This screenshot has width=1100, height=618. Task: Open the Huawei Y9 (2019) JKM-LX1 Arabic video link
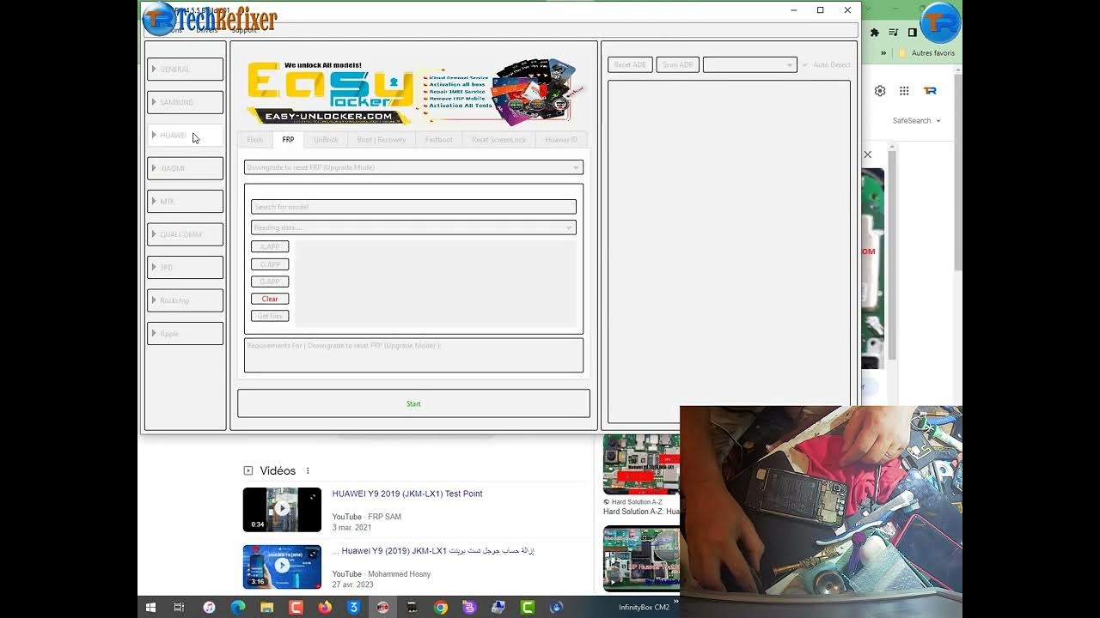433,551
